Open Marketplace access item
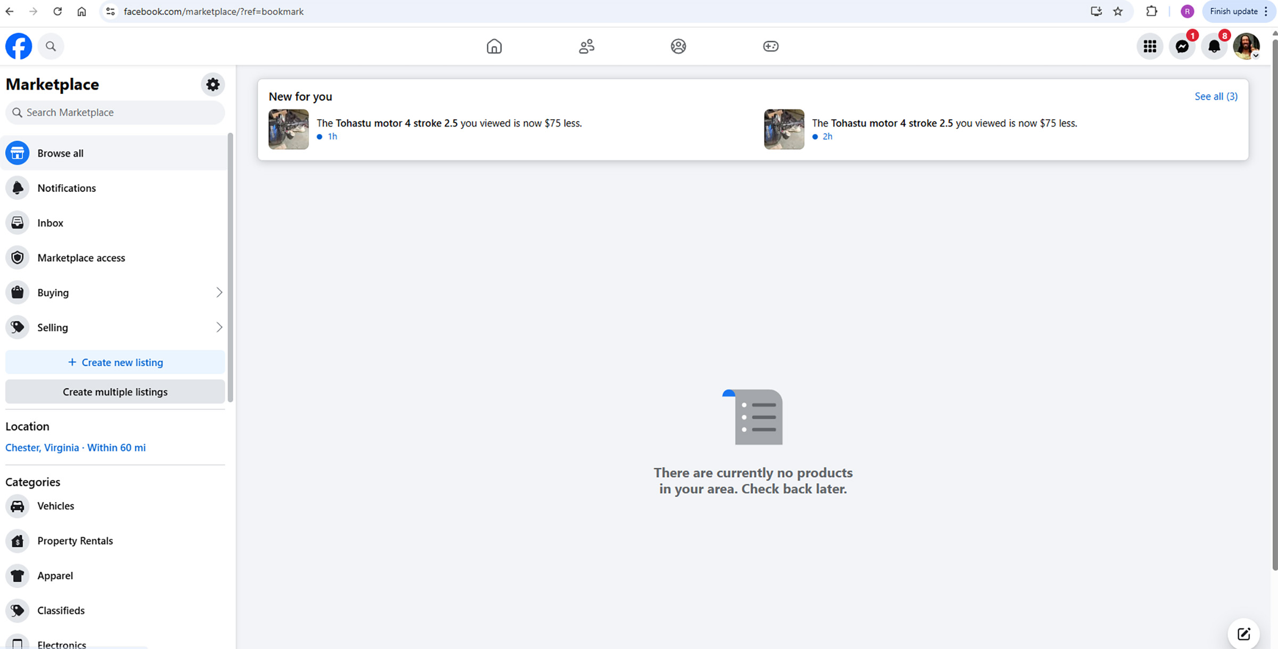The height and width of the screenshot is (649, 1278). click(115, 258)
